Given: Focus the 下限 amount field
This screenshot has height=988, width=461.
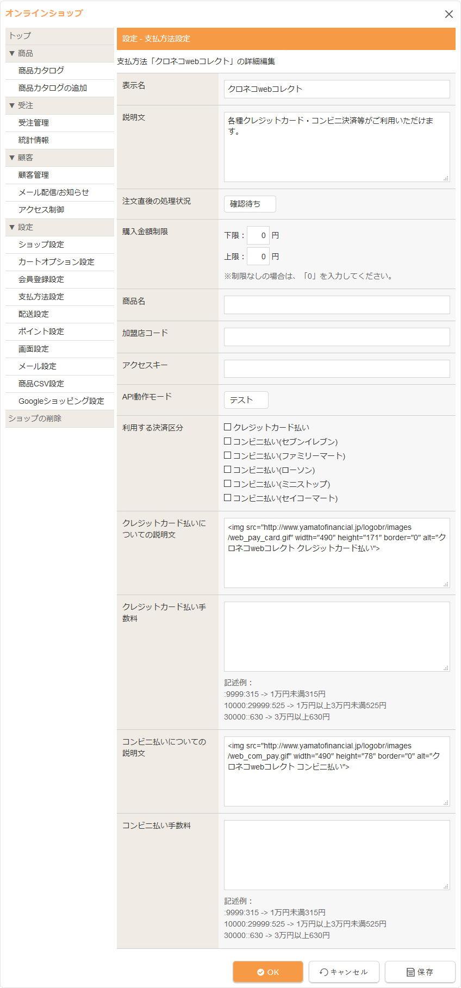Looking at the screenshot, I should click(258, 235).
